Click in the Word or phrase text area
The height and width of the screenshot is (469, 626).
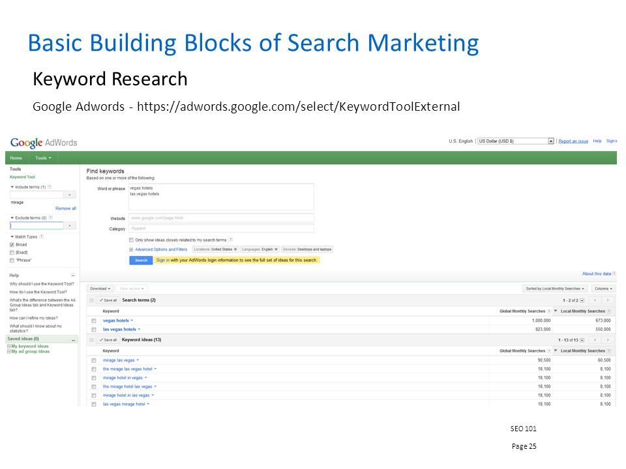[x=221, y=197]
